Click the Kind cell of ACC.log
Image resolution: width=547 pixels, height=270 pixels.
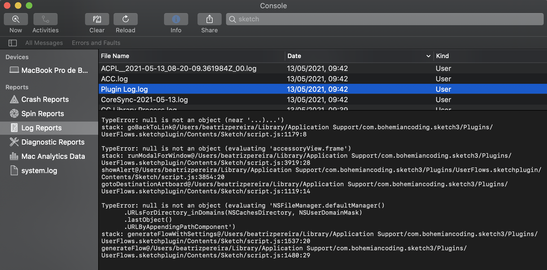point(443,79)
